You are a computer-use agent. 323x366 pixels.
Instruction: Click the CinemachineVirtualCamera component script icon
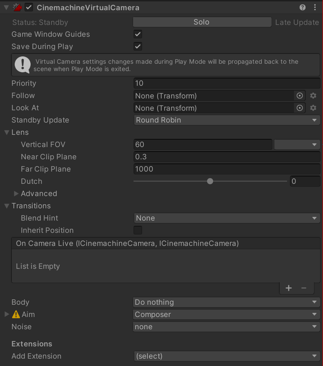[17, 7]
